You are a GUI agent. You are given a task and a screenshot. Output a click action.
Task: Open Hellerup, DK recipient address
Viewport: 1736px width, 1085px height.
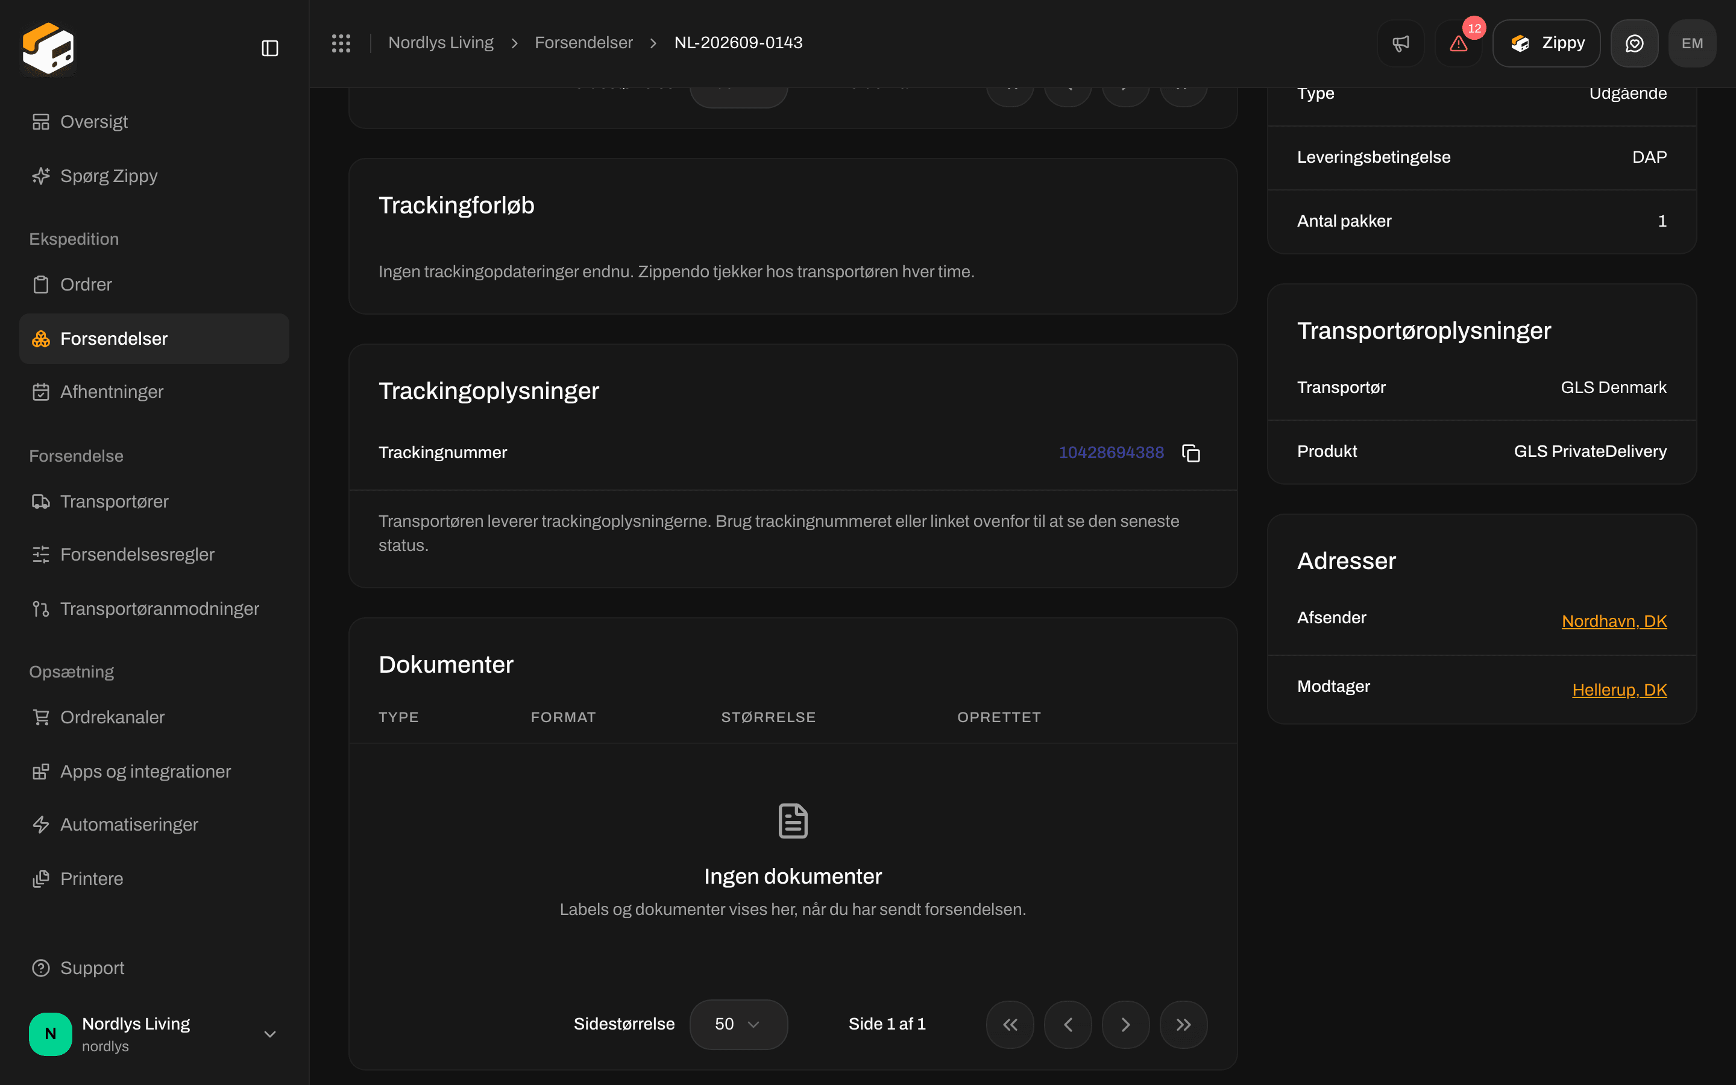(x=1619, y=690)
